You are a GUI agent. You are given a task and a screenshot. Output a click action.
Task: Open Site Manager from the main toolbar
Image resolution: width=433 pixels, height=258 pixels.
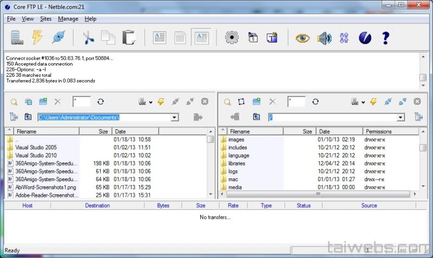(x=17, y=37)
